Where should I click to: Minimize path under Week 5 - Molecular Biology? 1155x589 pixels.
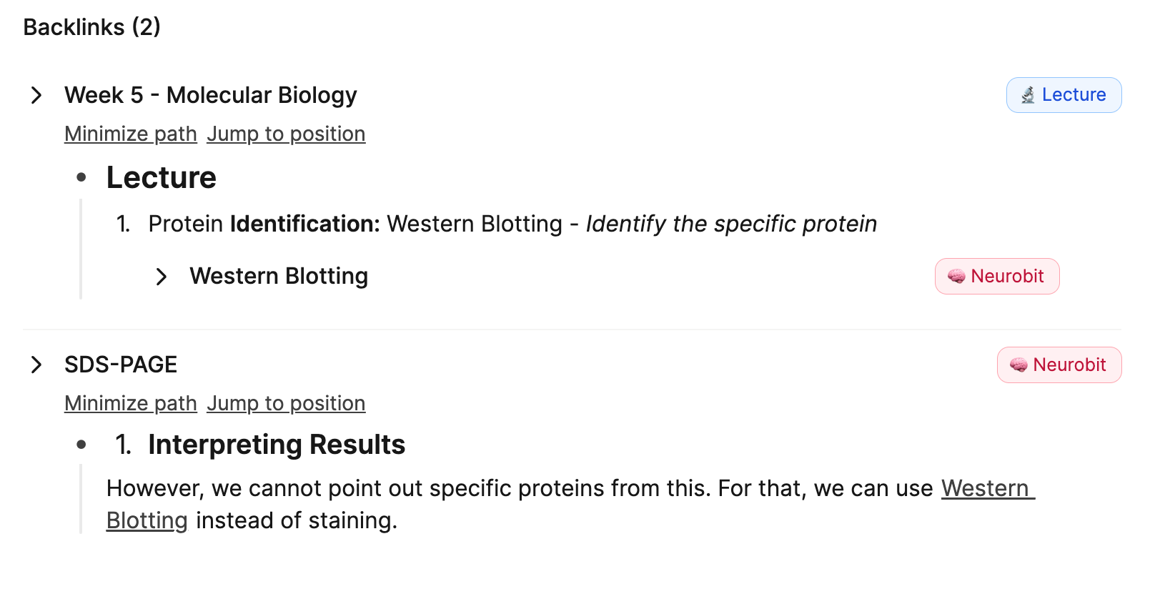131,134
